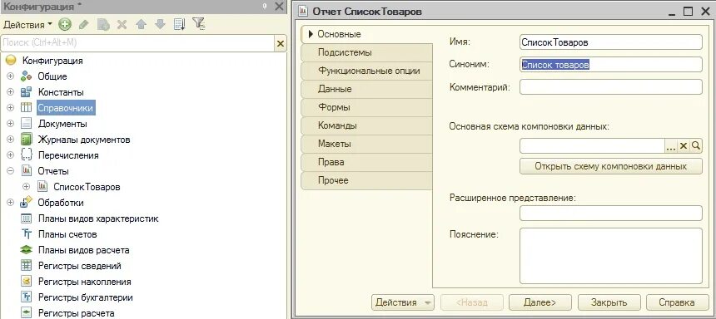This screenshot has width=716, height=319.
Task: Click the Планы счетов icon
Action: (x=27, y=234)
